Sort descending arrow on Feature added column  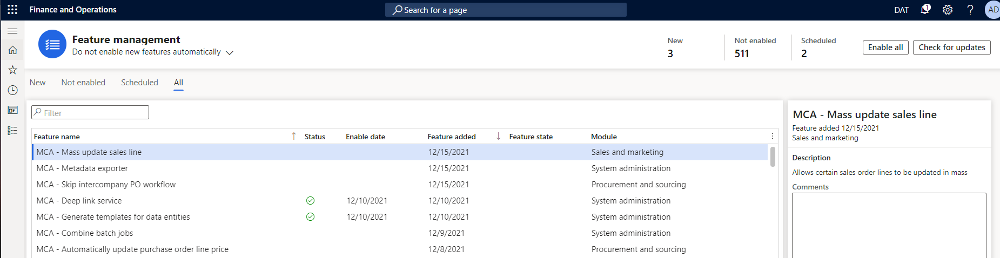tap(498, 136)
